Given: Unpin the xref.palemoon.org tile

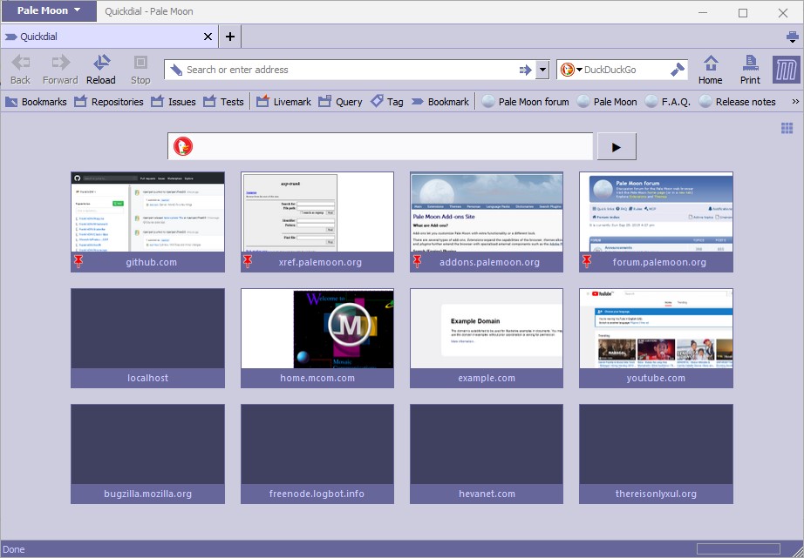Looking at the screenshot, I should [x=248, y=262].
